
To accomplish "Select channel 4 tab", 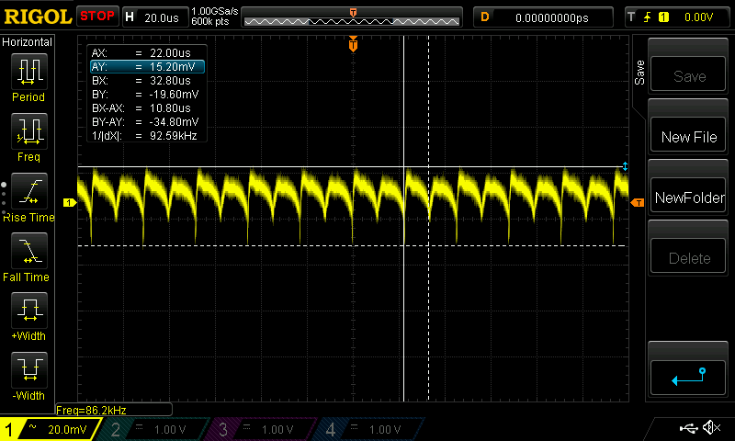I will [369, 429].
